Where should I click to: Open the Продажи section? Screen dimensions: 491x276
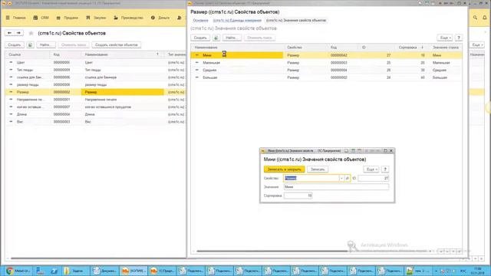[67, 18]
